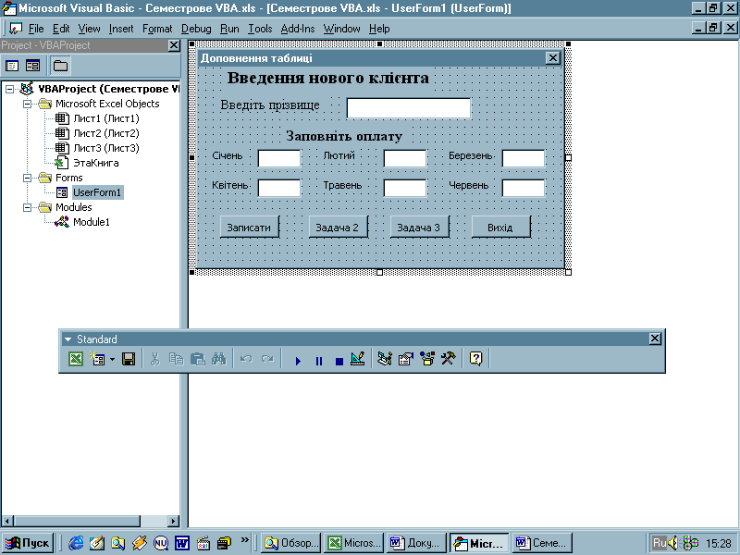Open the Standard toolbar options triangle
The image size is (740, 555).
[x=68, y=339]
